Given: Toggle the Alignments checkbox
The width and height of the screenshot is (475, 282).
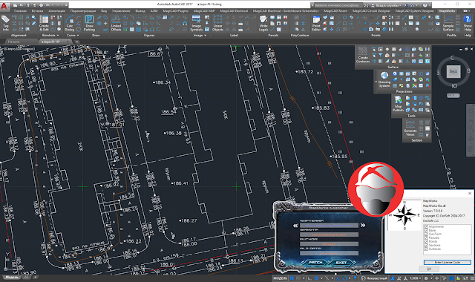Looking at the screenshot, I should point(426,226).
